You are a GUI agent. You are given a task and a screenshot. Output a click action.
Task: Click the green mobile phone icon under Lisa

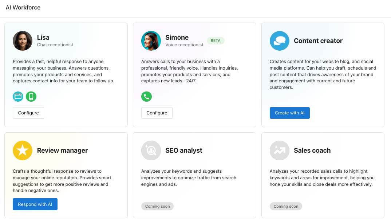pos(31,97)
